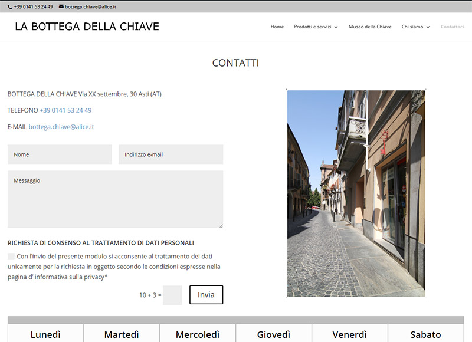Click the phone icon in top bar
Image resolution: width=472 pixels, height=342 pixels.
10,6
